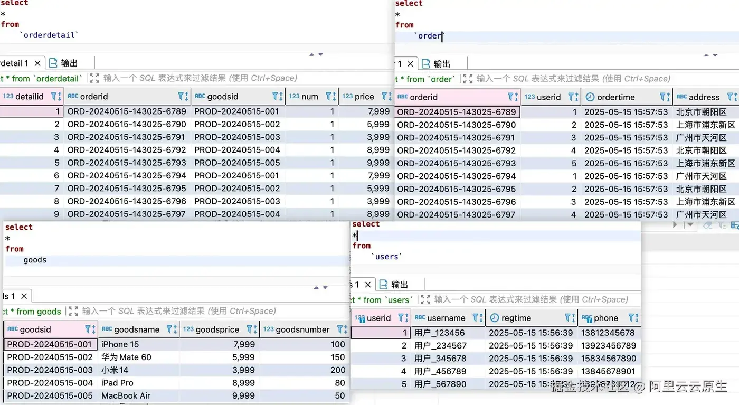Click the SQL filter expression field in the goods panel
739x405 pixels.
click(214, 311)
